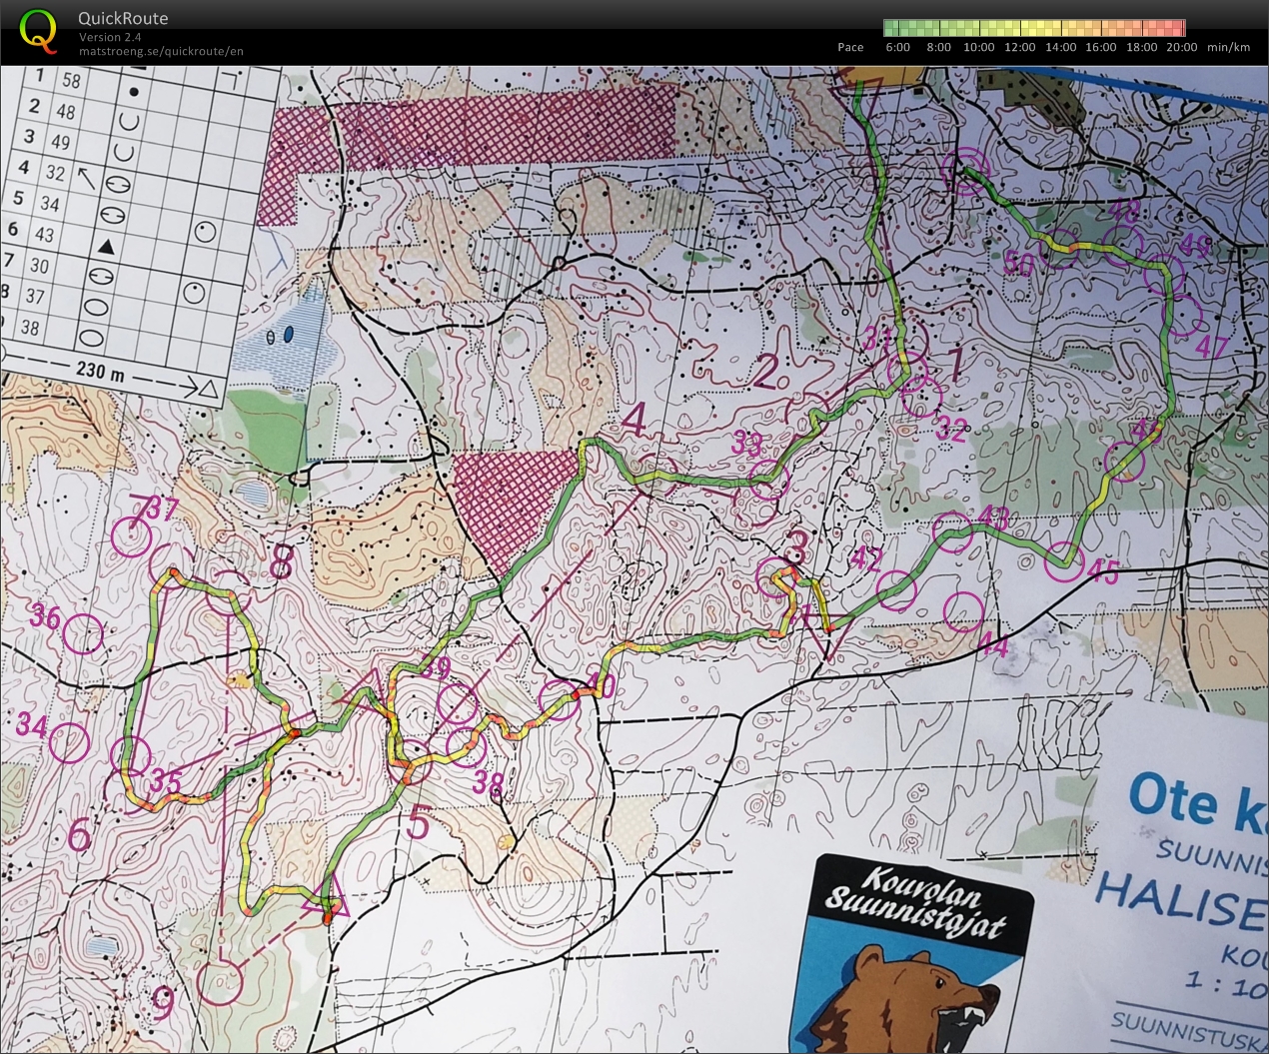This screenshot has width=1269, height=1054.
Task: Select the "8:00" pace value
Action: click(x=938, y=47)
